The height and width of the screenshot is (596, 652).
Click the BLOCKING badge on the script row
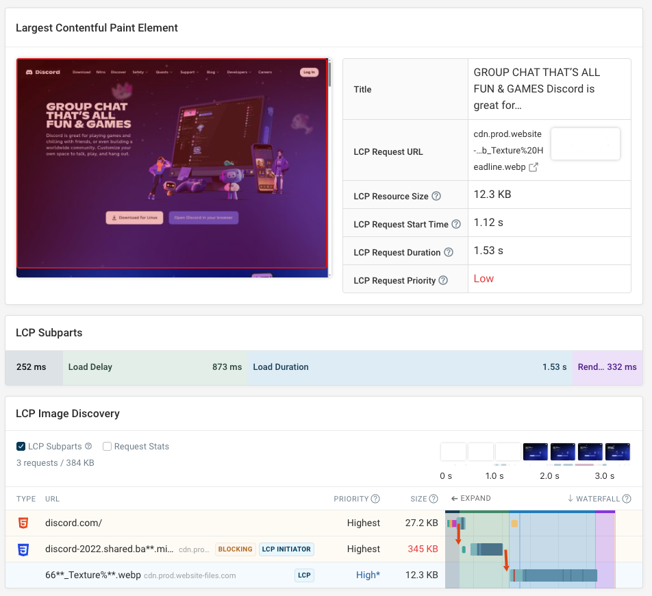click(235, 549)
